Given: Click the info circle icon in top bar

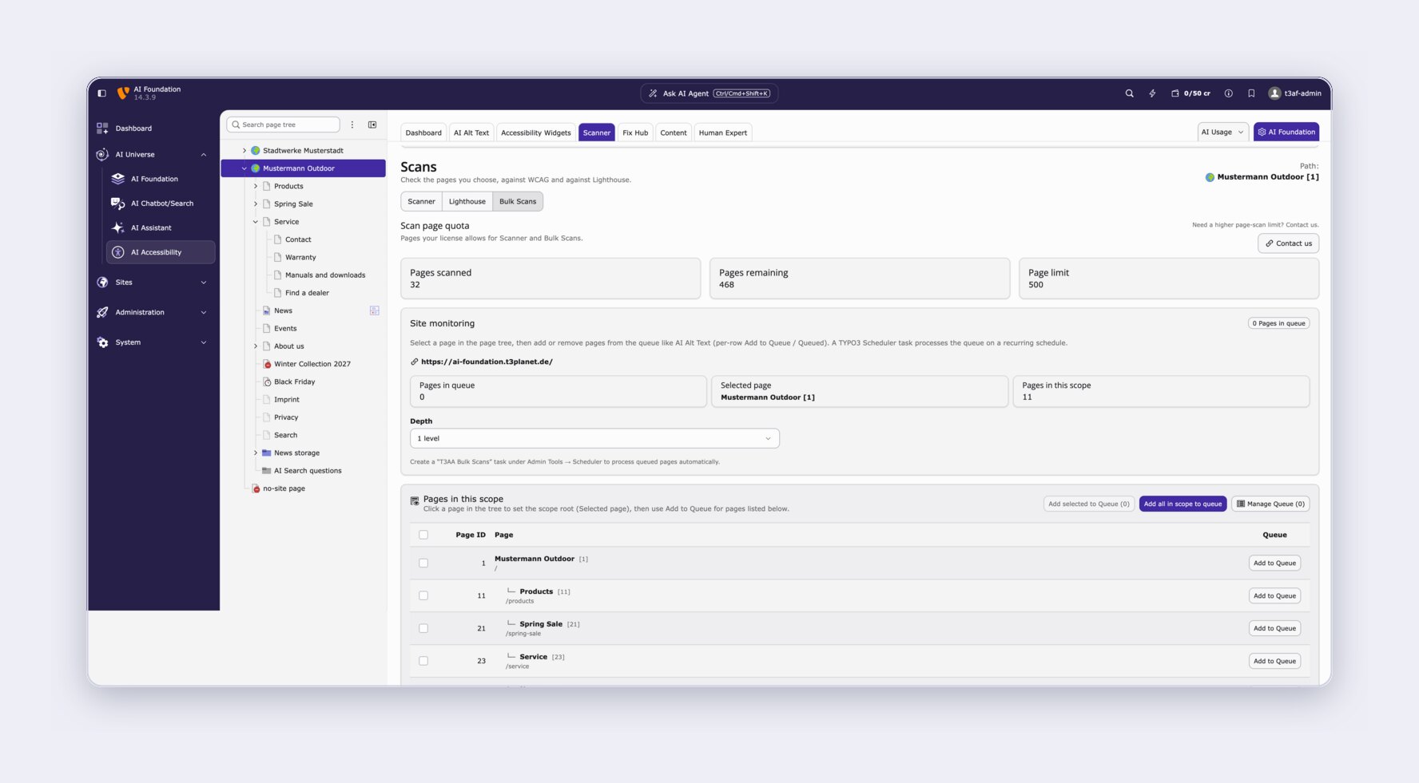Looking at the screenshot, I should 1229,93.
